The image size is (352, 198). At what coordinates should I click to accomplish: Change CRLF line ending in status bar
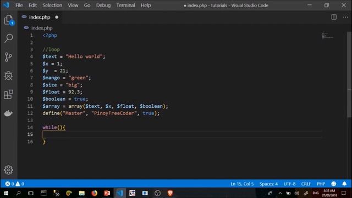pos(306,184)
